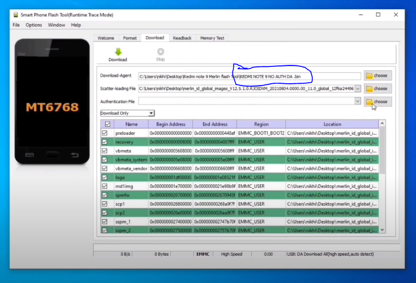
Task: Switch to the Welcome tab
Action: click(106, 38)
